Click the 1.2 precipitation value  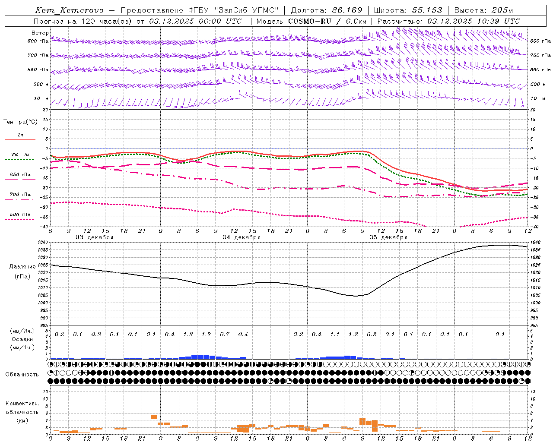[353, 335]
